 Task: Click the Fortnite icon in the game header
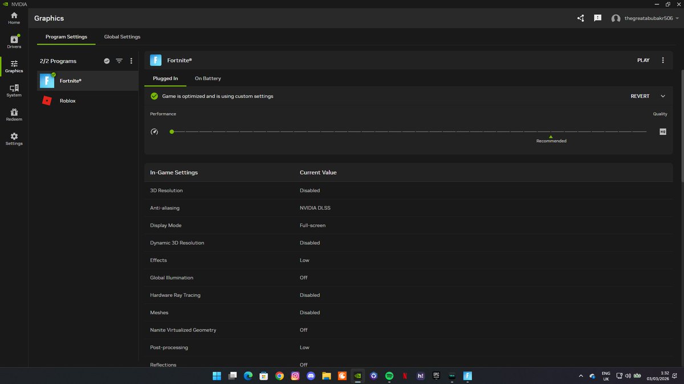[156, 60]
